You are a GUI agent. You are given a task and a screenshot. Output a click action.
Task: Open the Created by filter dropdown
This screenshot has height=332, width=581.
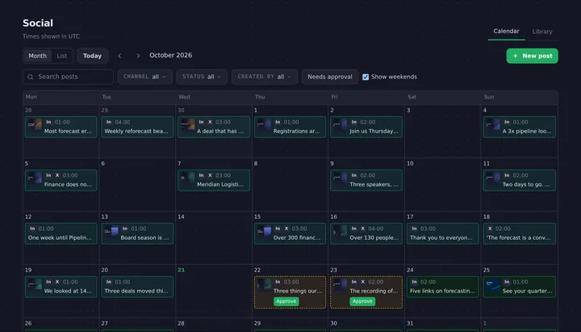tap(265, 78)
